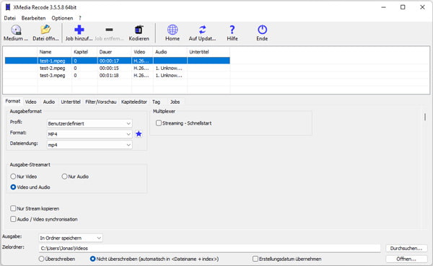The width and height of the screenshot is (433, 266).
Task: Select the Nur Audio radio button
Action: 64,177
